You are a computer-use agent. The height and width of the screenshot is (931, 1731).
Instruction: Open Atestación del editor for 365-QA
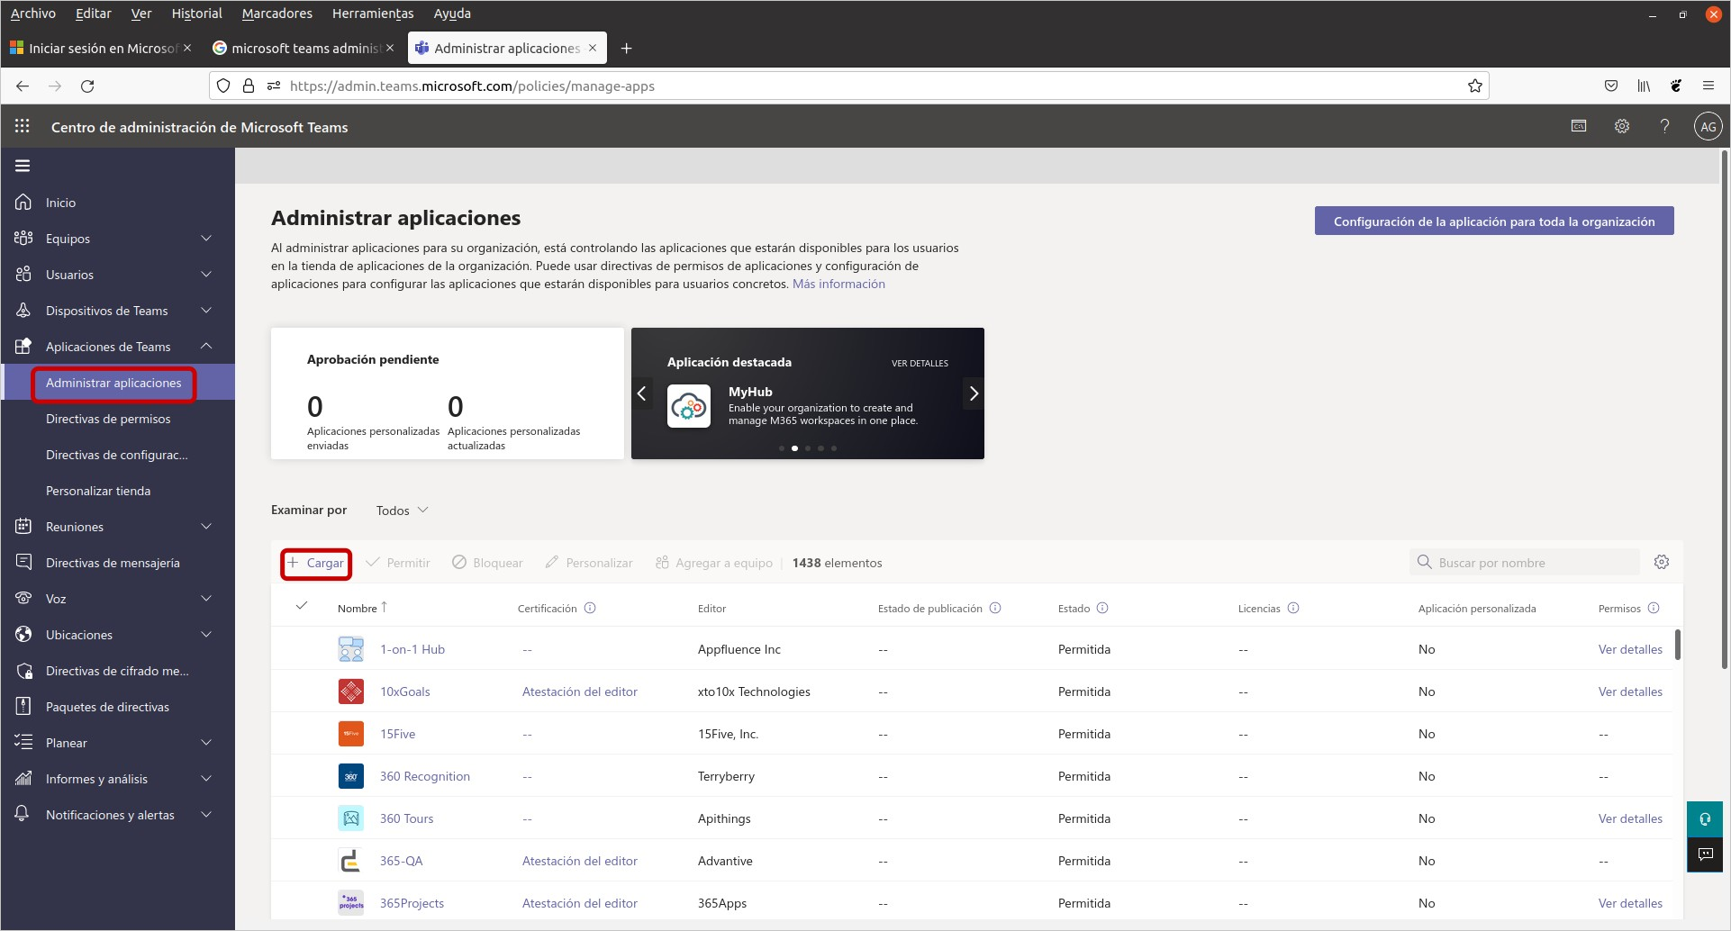click(x=580, y=861)
